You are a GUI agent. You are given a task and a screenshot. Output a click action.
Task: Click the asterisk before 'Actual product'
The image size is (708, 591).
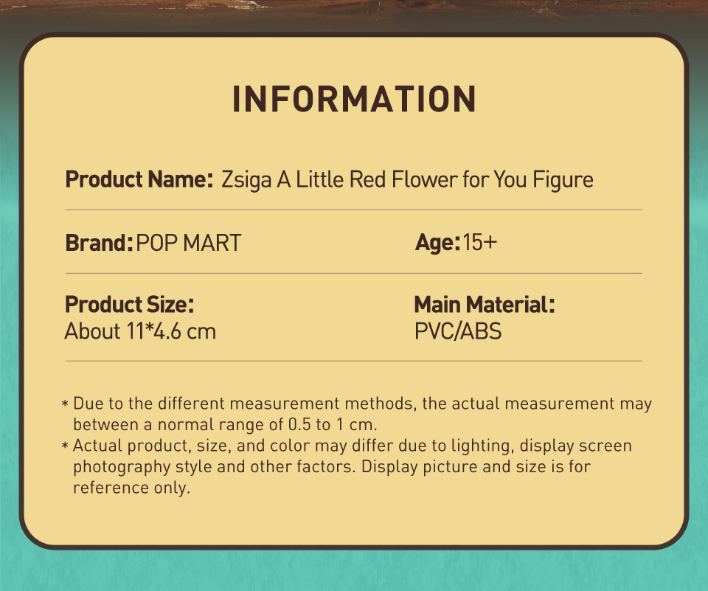pyautogui.click(x=66, y=447)
